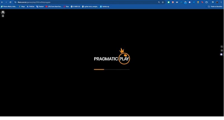Open site information icon beside the URL
The image size is (224, 120).
click(x=15, y=2)
